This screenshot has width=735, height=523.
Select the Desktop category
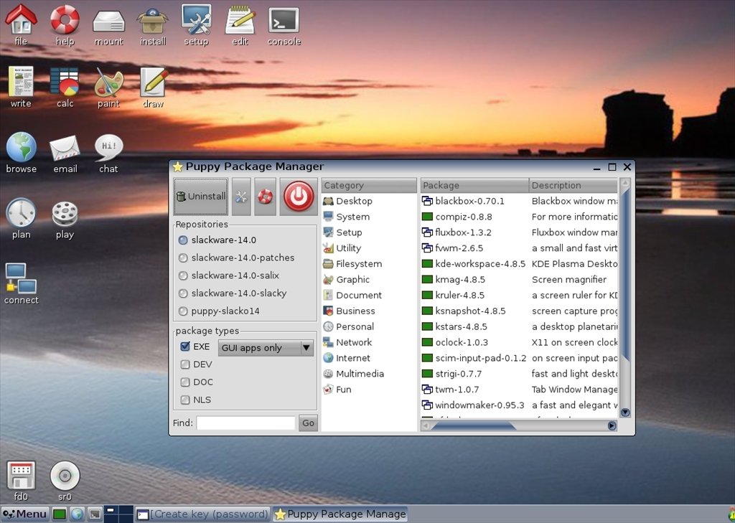[368, 201]
